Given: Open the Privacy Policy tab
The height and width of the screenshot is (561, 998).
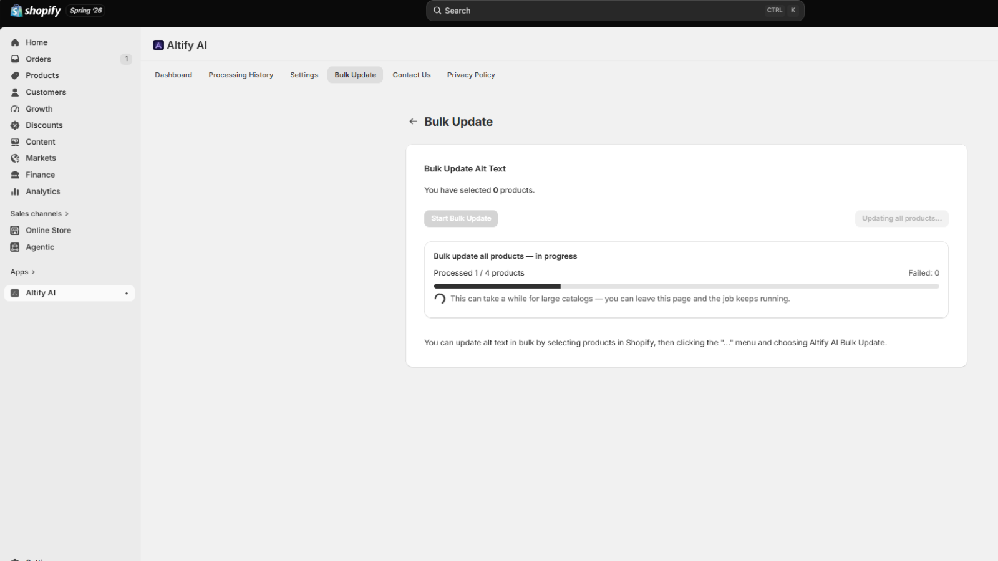Looking at the screenshot, I should (471, 75).
